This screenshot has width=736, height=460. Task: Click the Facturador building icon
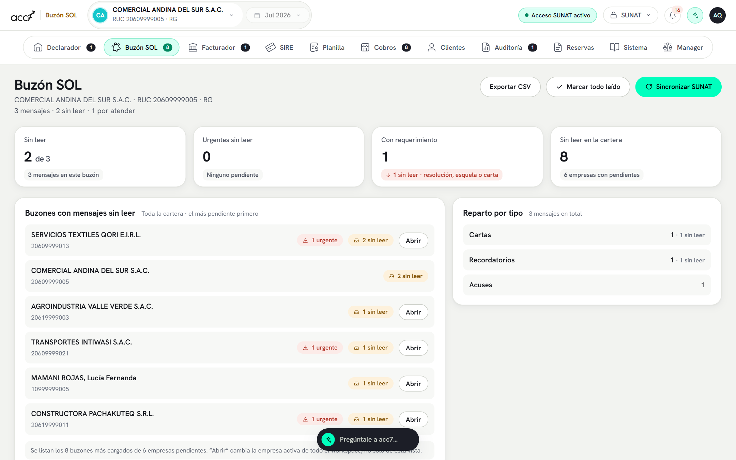(193, 47)
